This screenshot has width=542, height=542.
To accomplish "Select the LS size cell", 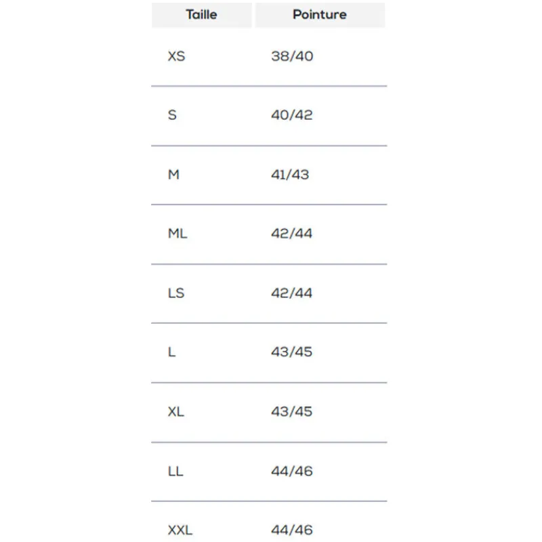I will click(176, 293).
